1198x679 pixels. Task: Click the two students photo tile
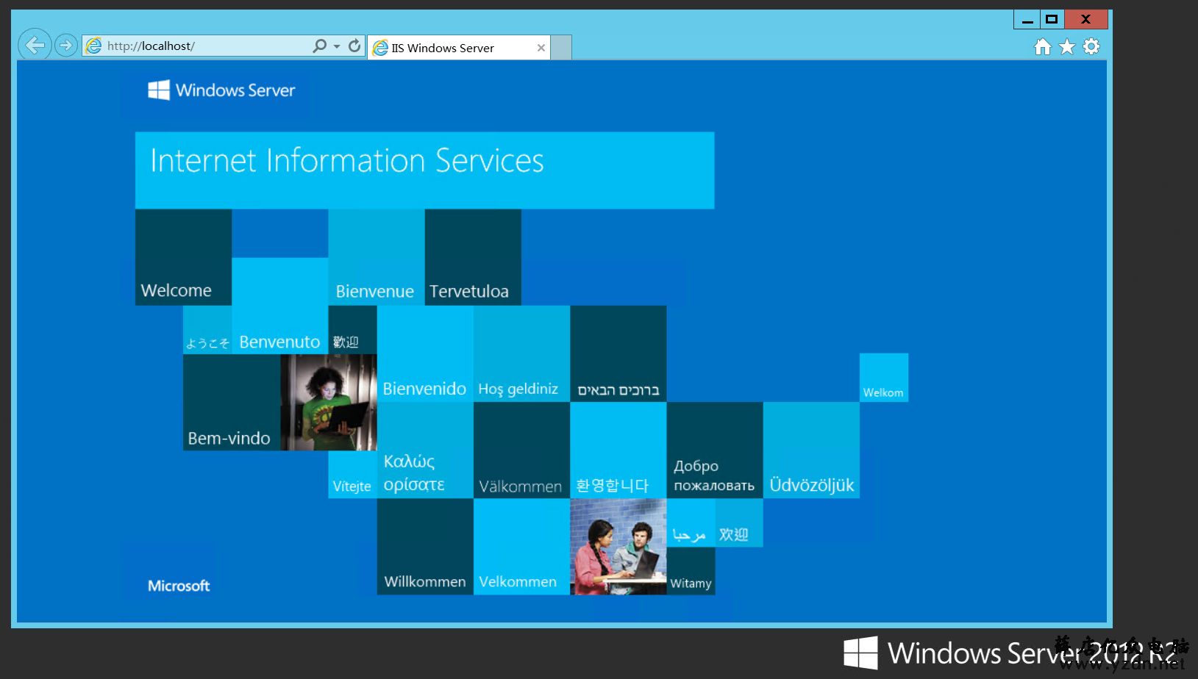618,547
